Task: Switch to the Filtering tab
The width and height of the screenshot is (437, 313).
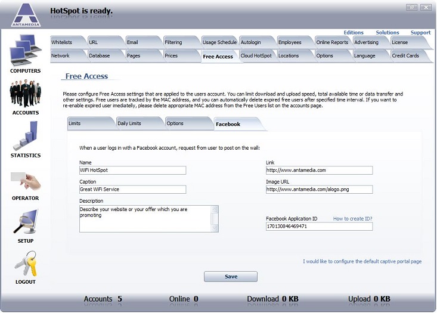Action: pyautogui.click(x=180, y=42)
